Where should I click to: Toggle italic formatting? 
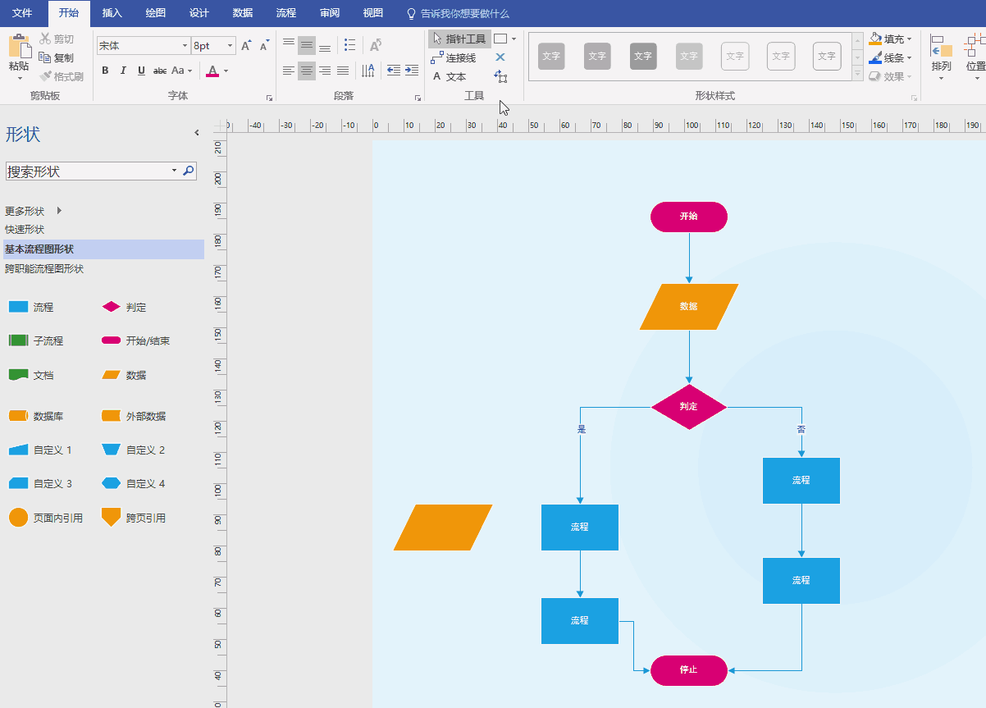tap(123, 71)
